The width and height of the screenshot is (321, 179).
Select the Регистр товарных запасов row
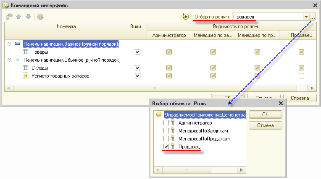pyautogui.click(x=61, y=76)
